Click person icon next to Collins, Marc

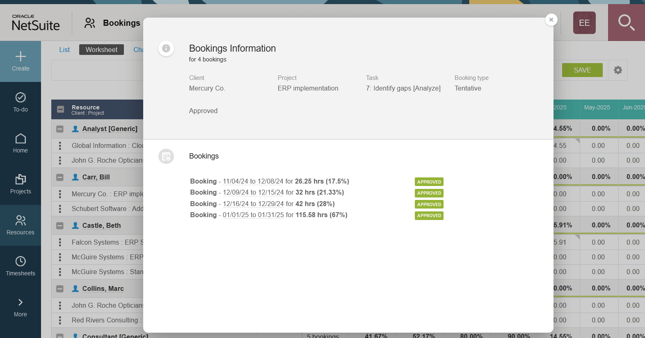click(x=75, y=288)
